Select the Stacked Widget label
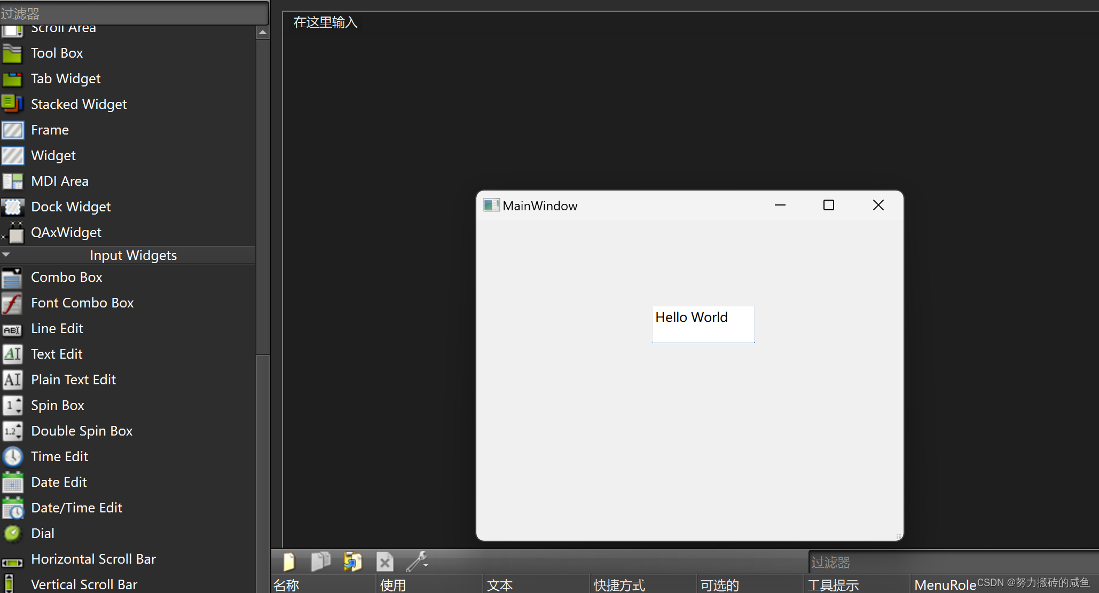Viewport: 1099px width, 593px height. pos(79,104)
